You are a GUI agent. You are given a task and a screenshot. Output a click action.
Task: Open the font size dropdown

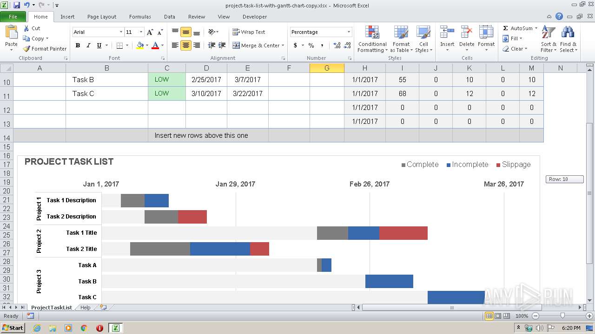tap(141, 32)
